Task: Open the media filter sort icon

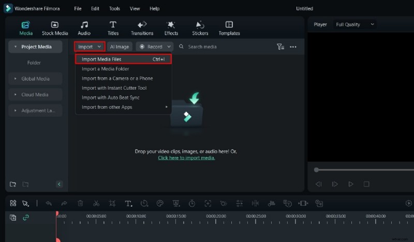Action: pos(280,47)
